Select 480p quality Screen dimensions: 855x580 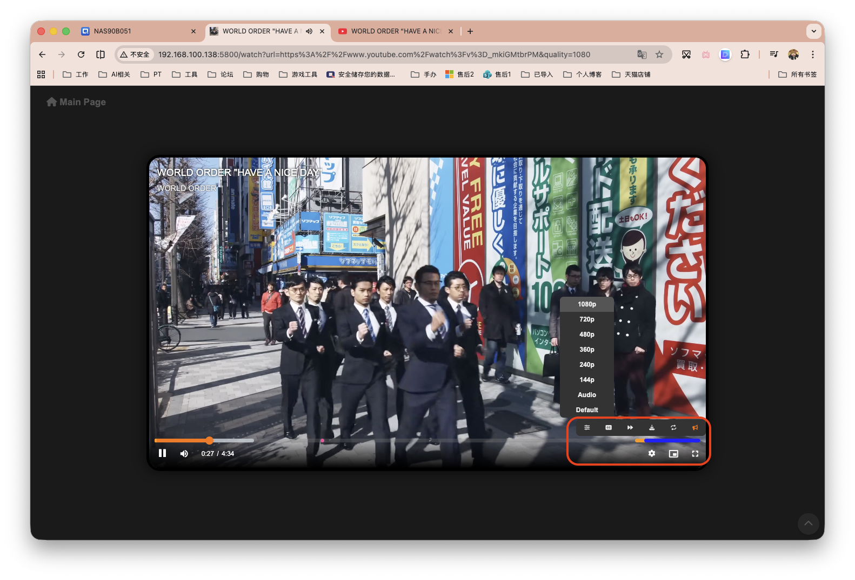pyautogui.click(x=587, y=335)
